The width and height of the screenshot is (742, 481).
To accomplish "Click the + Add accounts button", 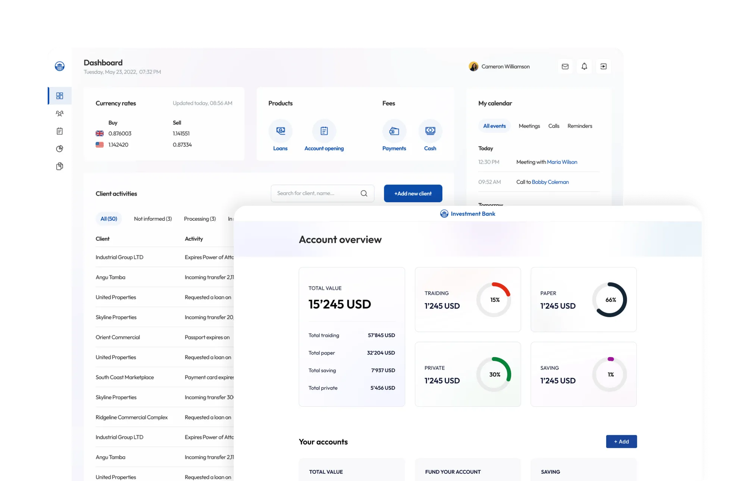I will [621, 441].
